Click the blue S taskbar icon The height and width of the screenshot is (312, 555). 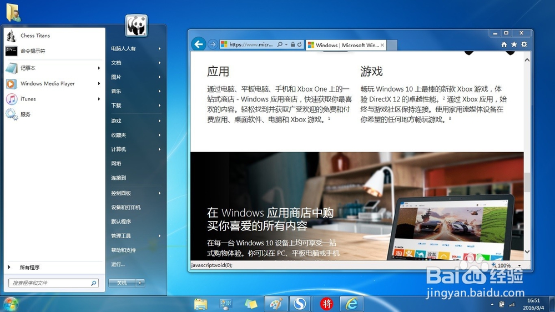pos(300,304)
